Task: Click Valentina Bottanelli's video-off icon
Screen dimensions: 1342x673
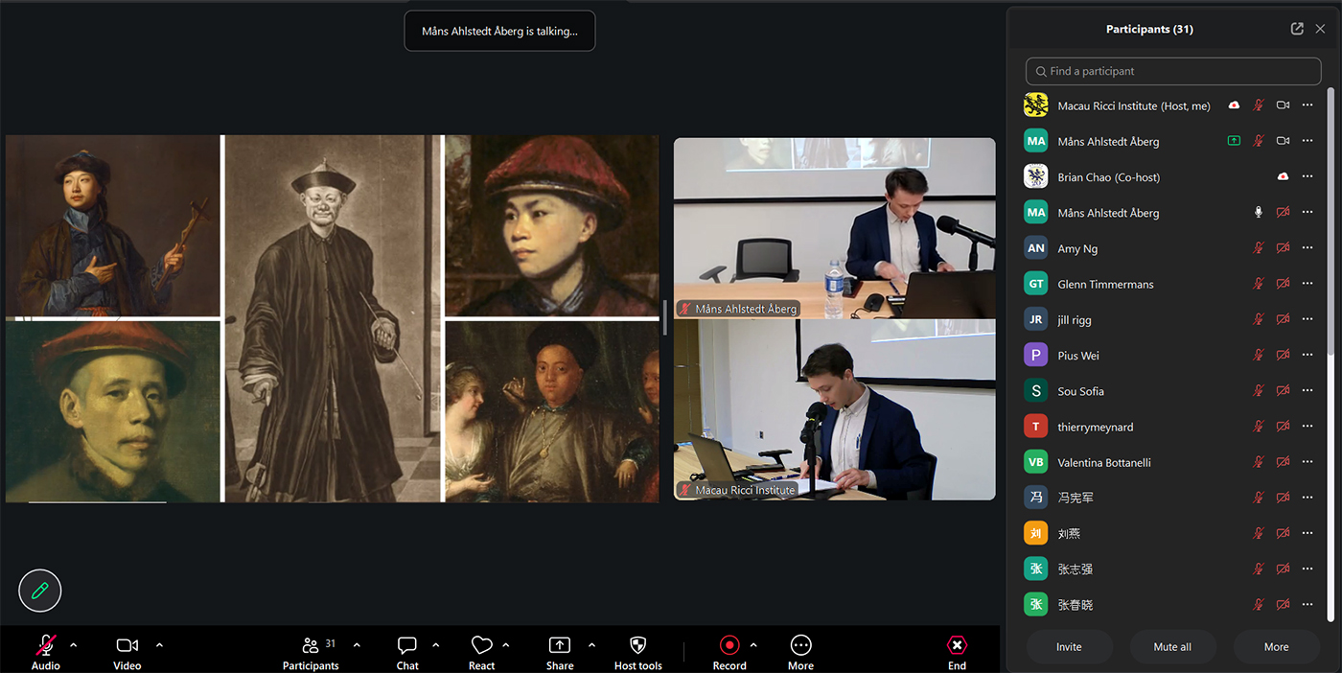Action: pos(1283,462)
